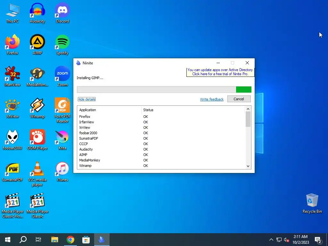This screenshot has width=328, height=246.
Task: Click the Media Player Classic Home Cinema icon
Action: [x=12, y=206]
